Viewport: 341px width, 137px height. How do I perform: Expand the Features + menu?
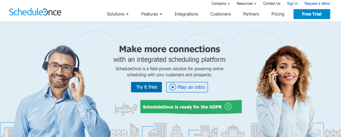152,14
